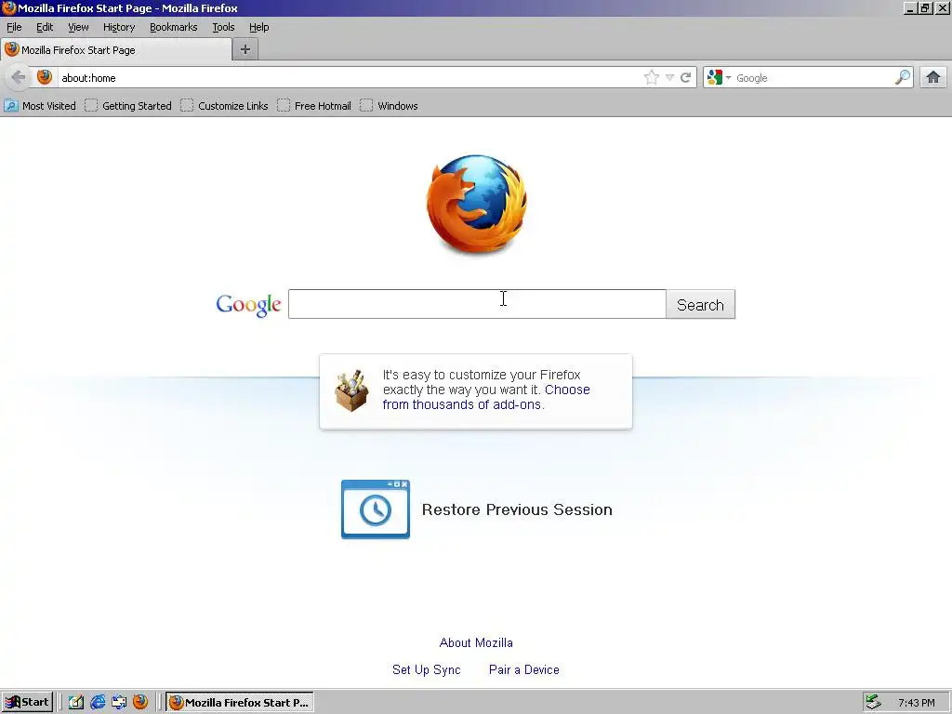Click the add-ons toolbox icon
The width and height of the screenshot is (952, 714).
point(351,390)
